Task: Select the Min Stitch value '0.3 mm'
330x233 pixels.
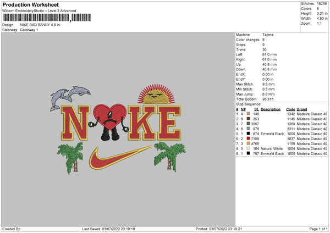Action: pyautogui.click(x=268, y=89)
